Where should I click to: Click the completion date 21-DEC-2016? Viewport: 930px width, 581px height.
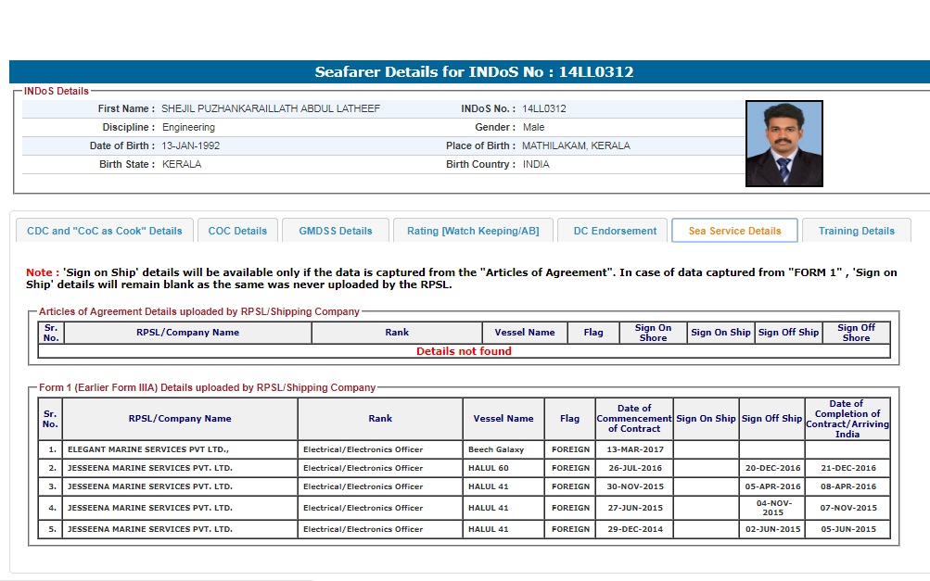click(x=848, y=468)
